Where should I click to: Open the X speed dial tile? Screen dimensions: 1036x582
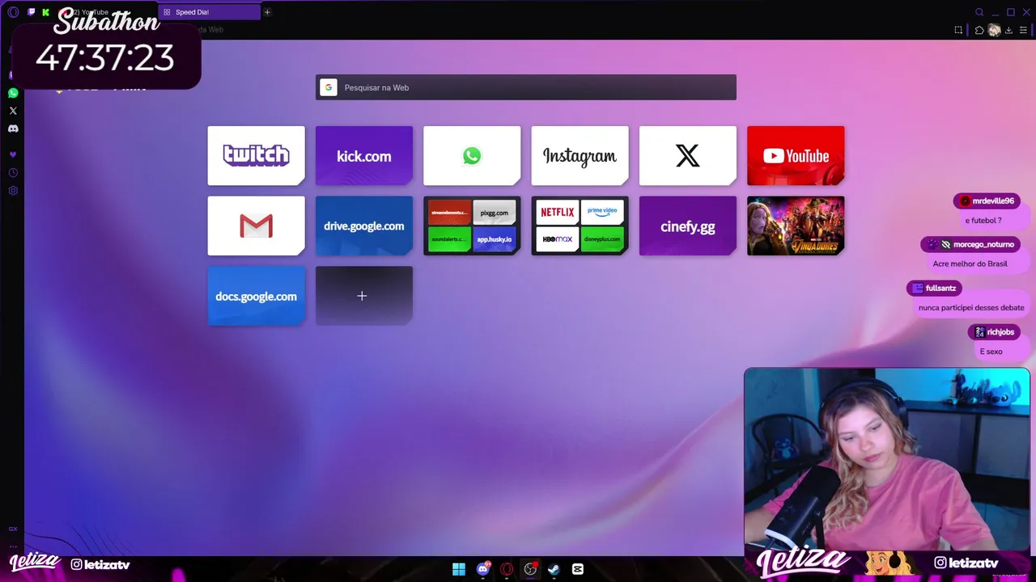(688, 155)
